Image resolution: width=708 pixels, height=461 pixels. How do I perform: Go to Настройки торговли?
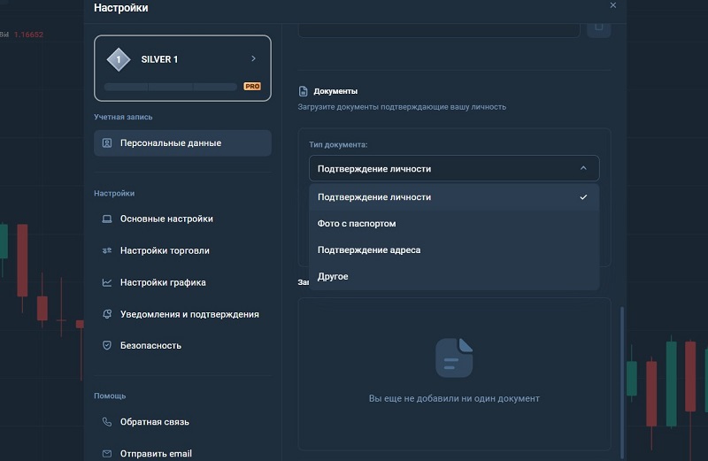(182, 250)
